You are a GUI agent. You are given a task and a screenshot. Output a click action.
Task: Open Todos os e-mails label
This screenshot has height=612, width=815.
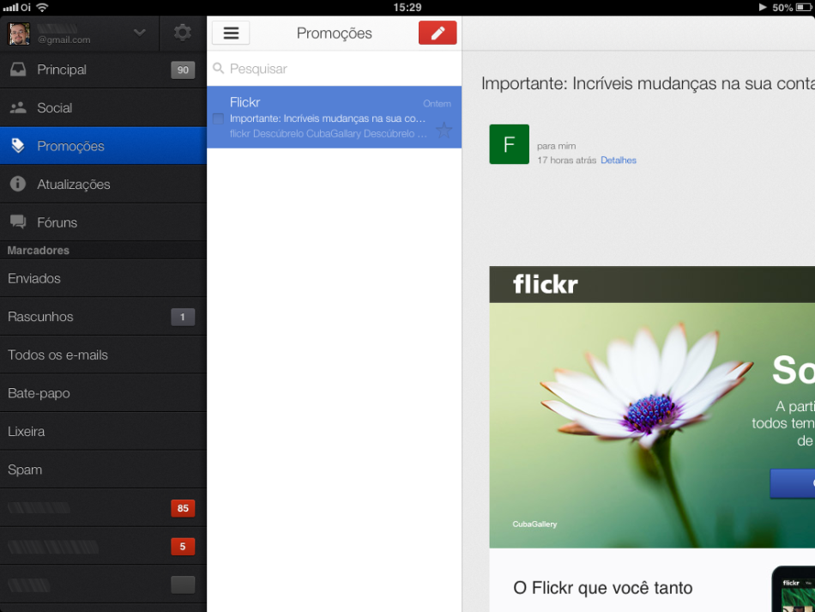57,354
